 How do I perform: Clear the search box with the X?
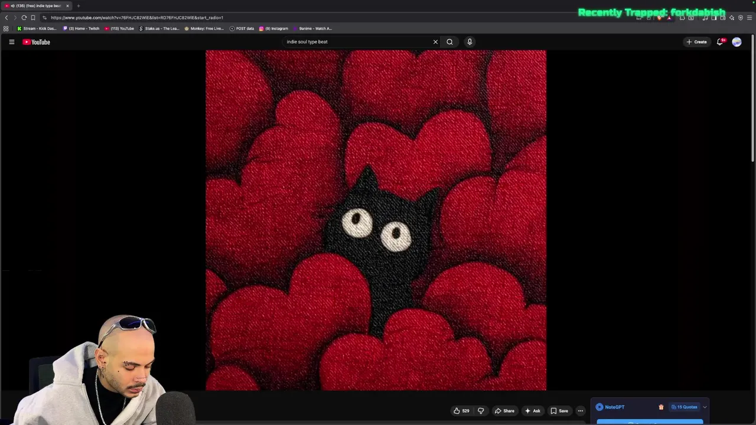click(435, 42)
